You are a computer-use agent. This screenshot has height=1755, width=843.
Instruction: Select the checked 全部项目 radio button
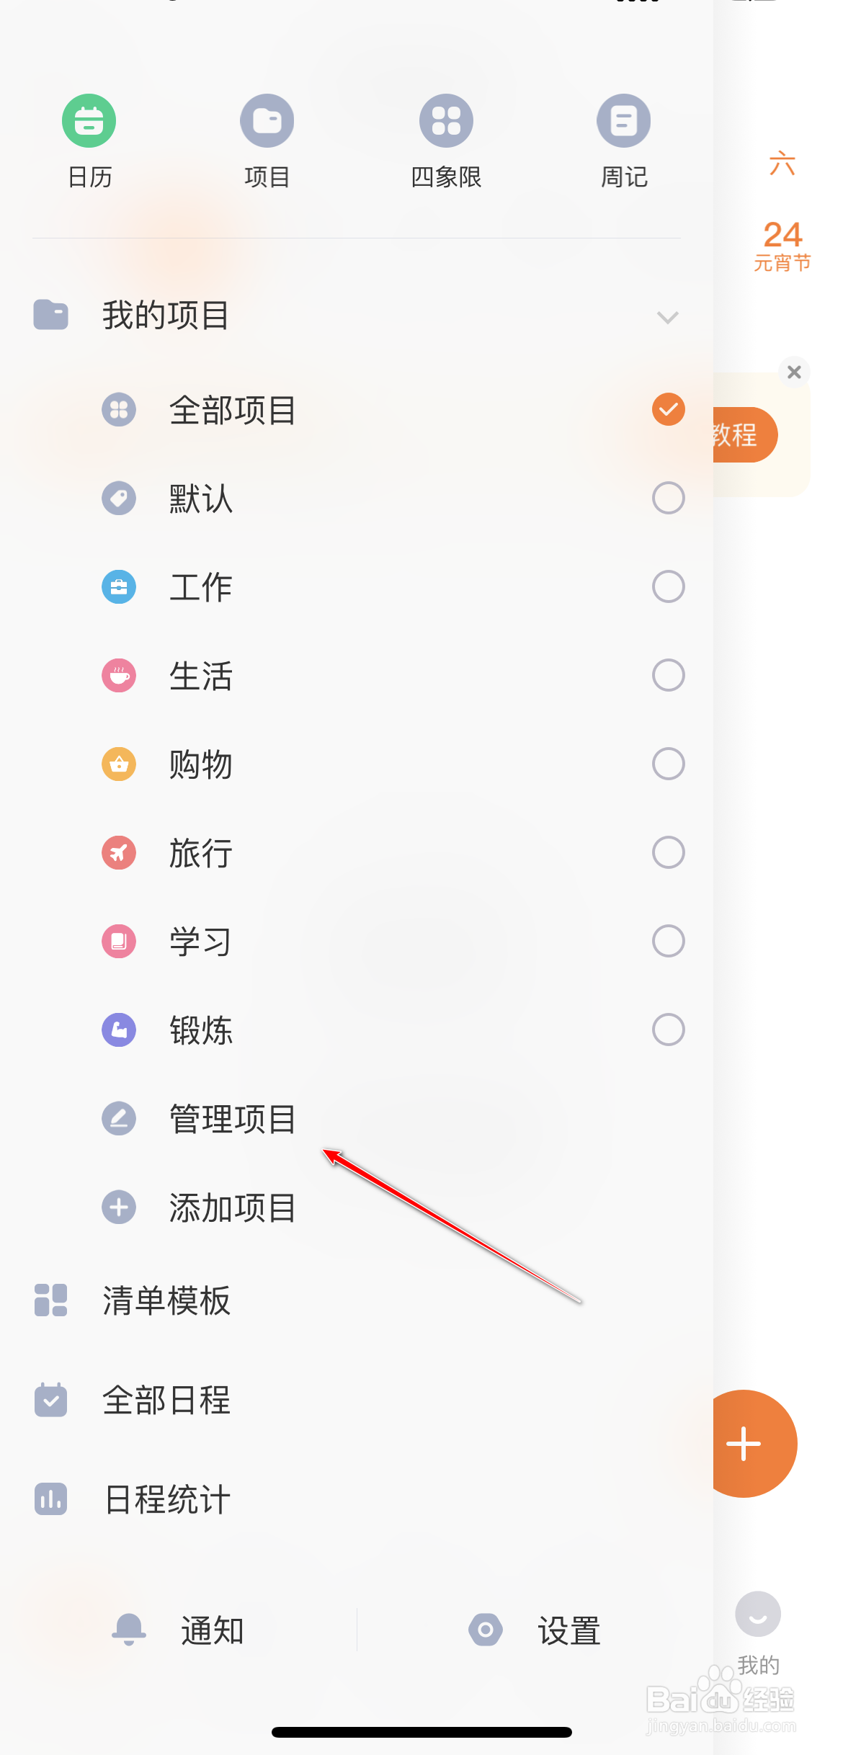(x=668, y=409)
